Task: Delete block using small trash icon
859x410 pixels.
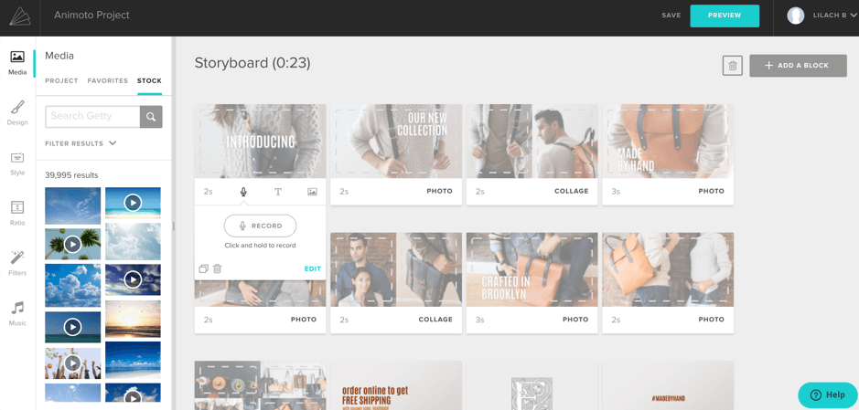Action: tap(218, 268)
